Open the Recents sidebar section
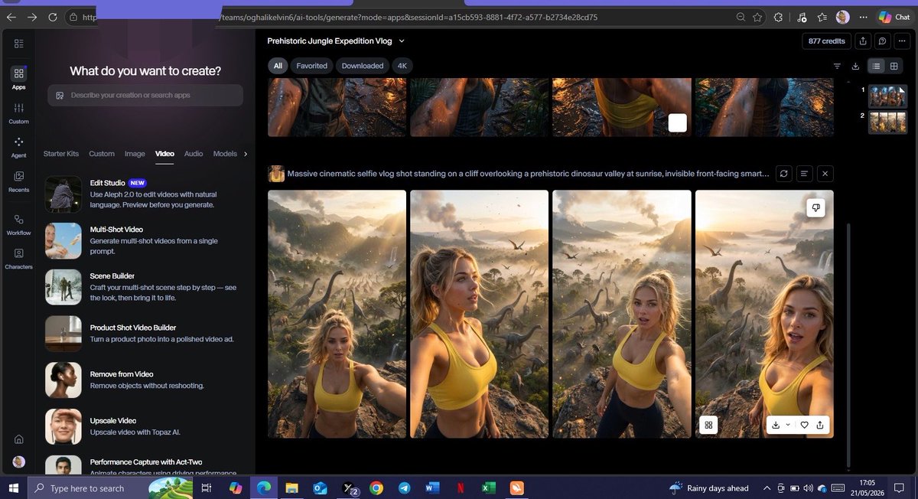The image size is (918, 499). [x=18, y=181]
